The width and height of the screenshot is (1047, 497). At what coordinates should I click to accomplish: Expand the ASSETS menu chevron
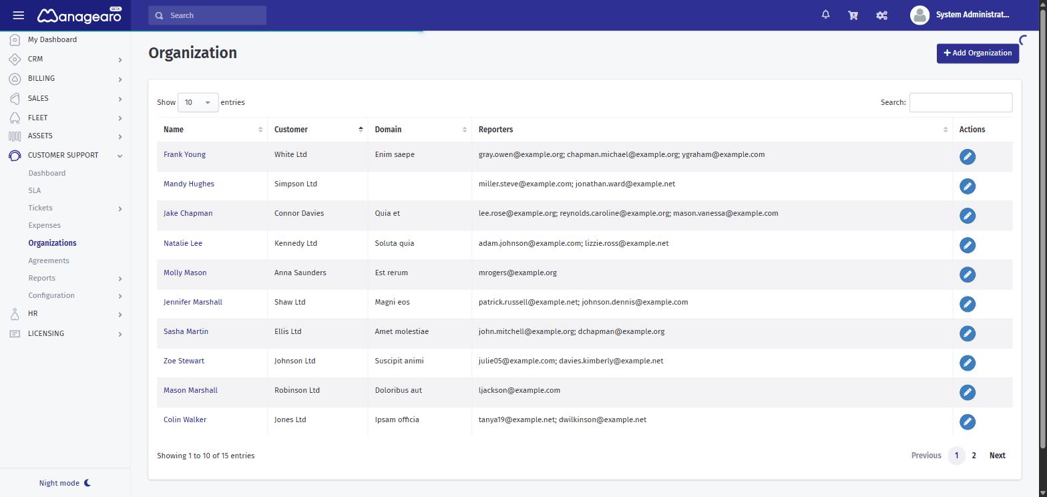120,137
